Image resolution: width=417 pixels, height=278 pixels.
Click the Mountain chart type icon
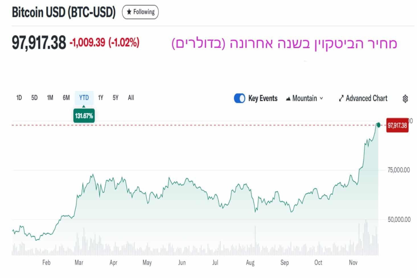pyautogui.click(x=288, y=99)
